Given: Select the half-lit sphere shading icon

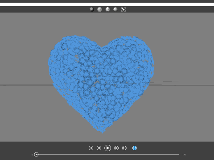Looking at the screenshot, I should [107, 9].
